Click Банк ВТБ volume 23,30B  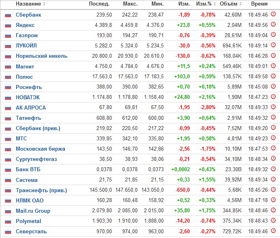233,169
